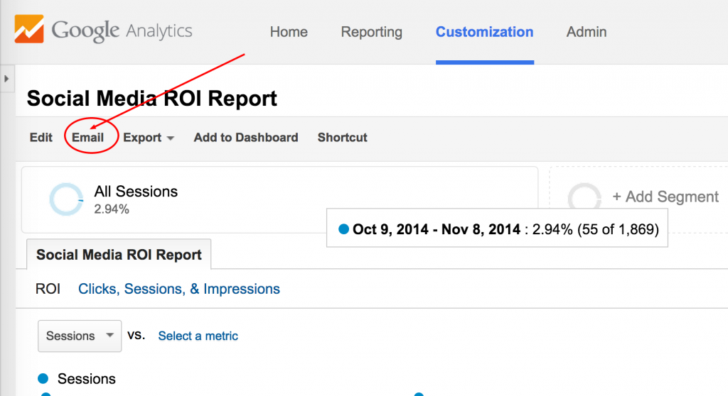Click the All Sessions donut icon
Image resolution: width=728 pixels, height=396 pixels.
pos(66,199)
